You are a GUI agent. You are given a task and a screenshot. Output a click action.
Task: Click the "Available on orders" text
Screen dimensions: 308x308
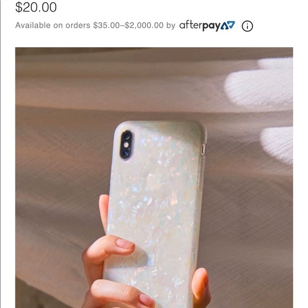click(x=53, y=25)
